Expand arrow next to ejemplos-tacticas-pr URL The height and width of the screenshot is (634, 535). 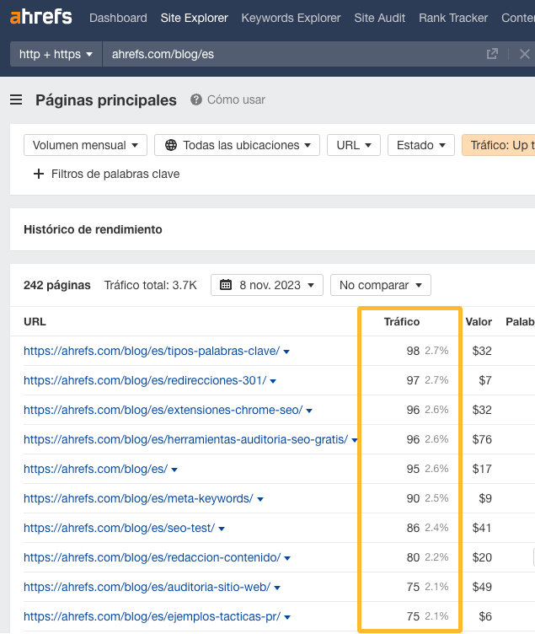[287, 617]
